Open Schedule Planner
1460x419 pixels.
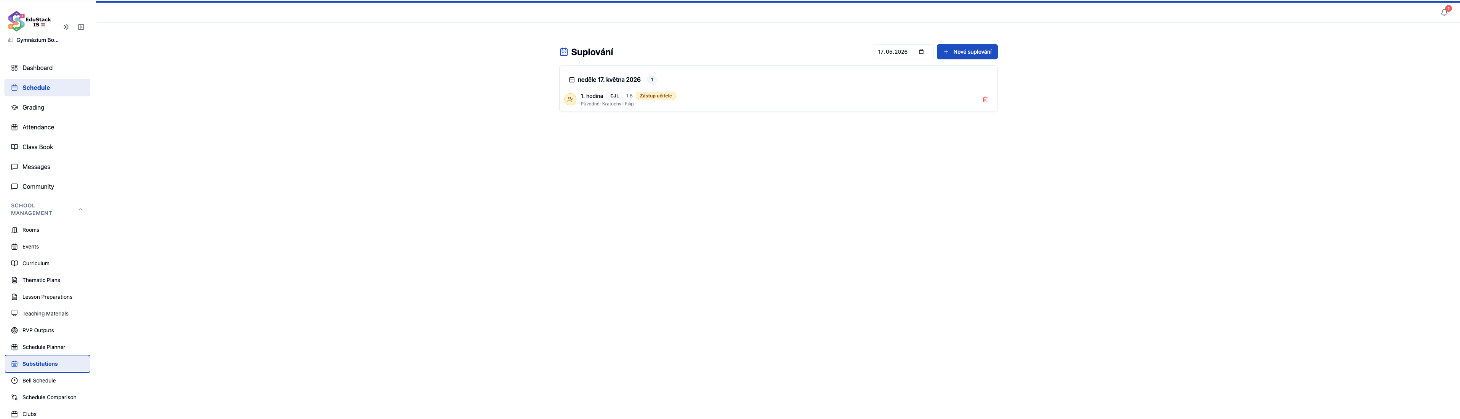coord(48,347)
